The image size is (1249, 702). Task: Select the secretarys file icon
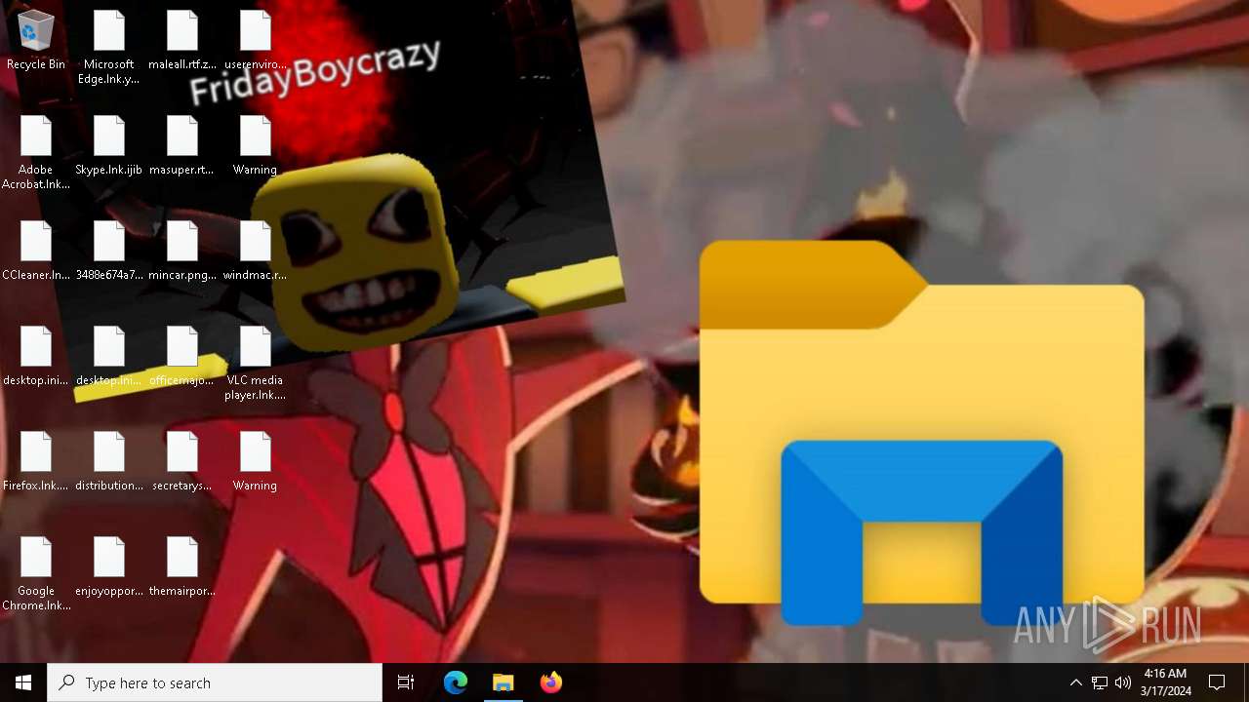tap(182, 462)
